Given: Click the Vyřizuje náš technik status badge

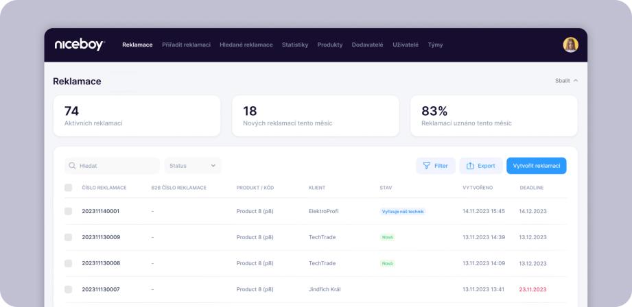Looking at the screenshot, I should [403, 211].
